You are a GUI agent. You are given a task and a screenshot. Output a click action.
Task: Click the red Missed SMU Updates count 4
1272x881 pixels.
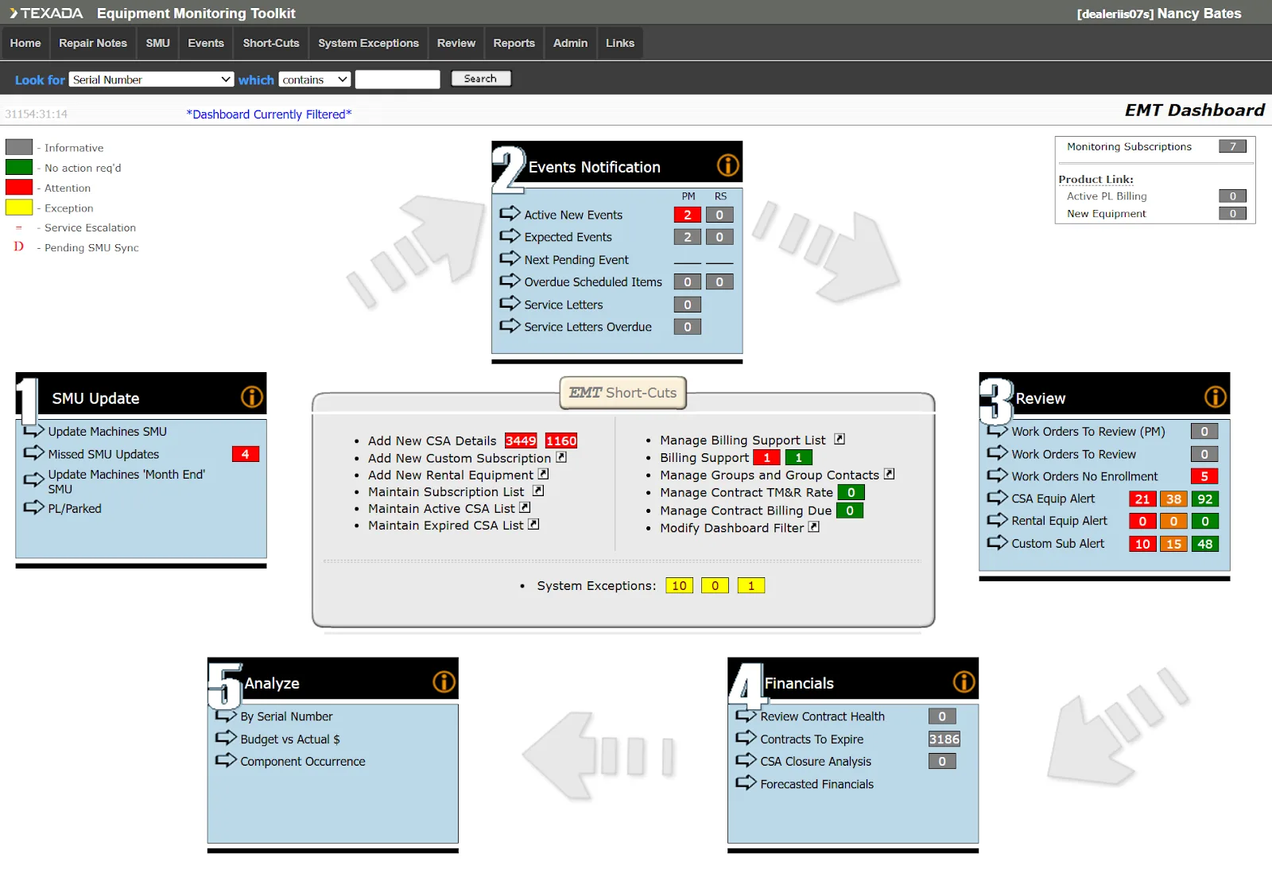pyautogui.click(x=245, y=454)
